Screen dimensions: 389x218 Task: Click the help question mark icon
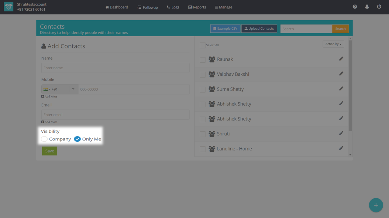point(355,7)
